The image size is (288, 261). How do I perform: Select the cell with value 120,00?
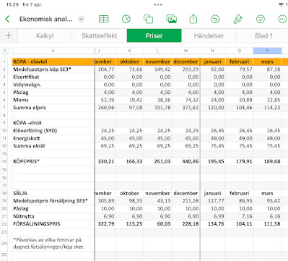click(213, 108)
